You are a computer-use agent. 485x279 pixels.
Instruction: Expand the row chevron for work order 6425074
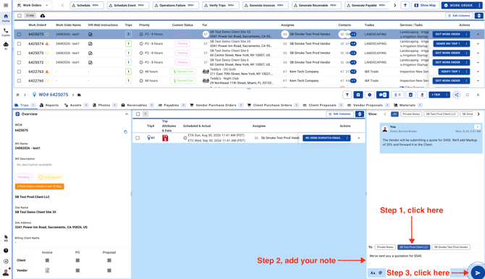pyautogui.click(x=478, y=43)
